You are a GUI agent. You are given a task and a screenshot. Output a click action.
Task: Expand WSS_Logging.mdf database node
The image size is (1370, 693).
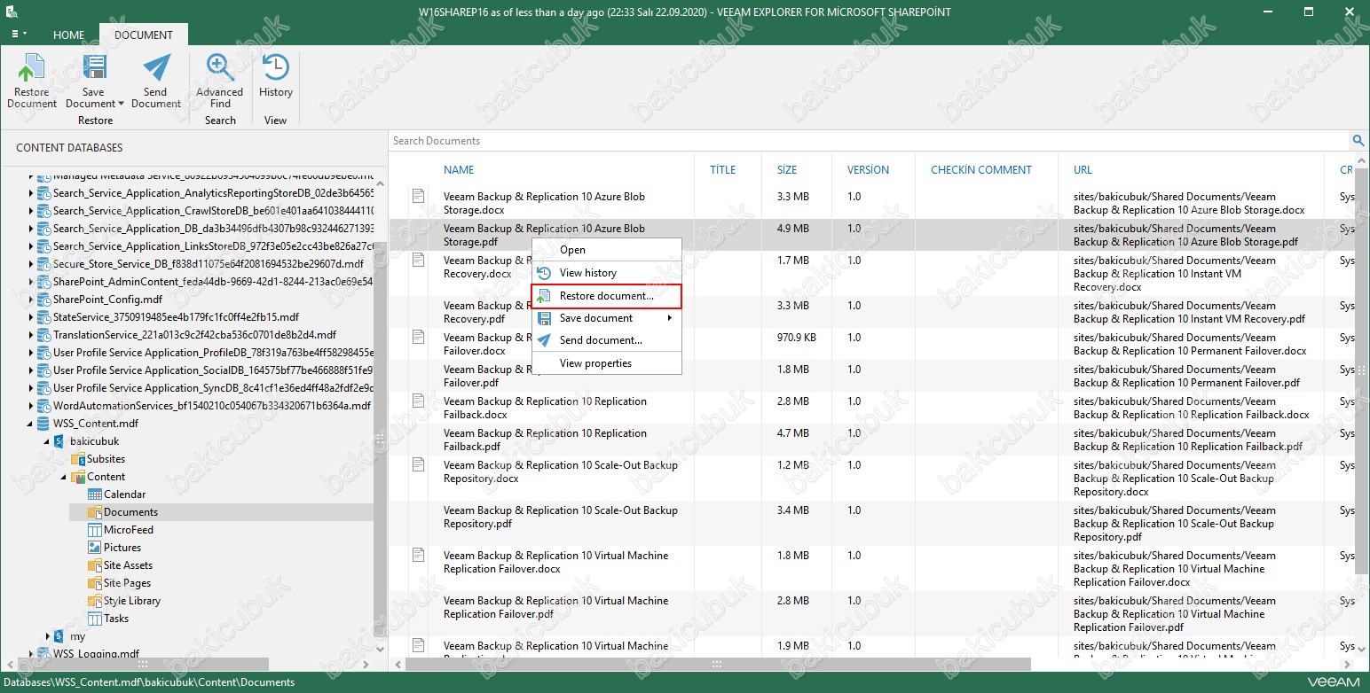click(x=31, y=654)
